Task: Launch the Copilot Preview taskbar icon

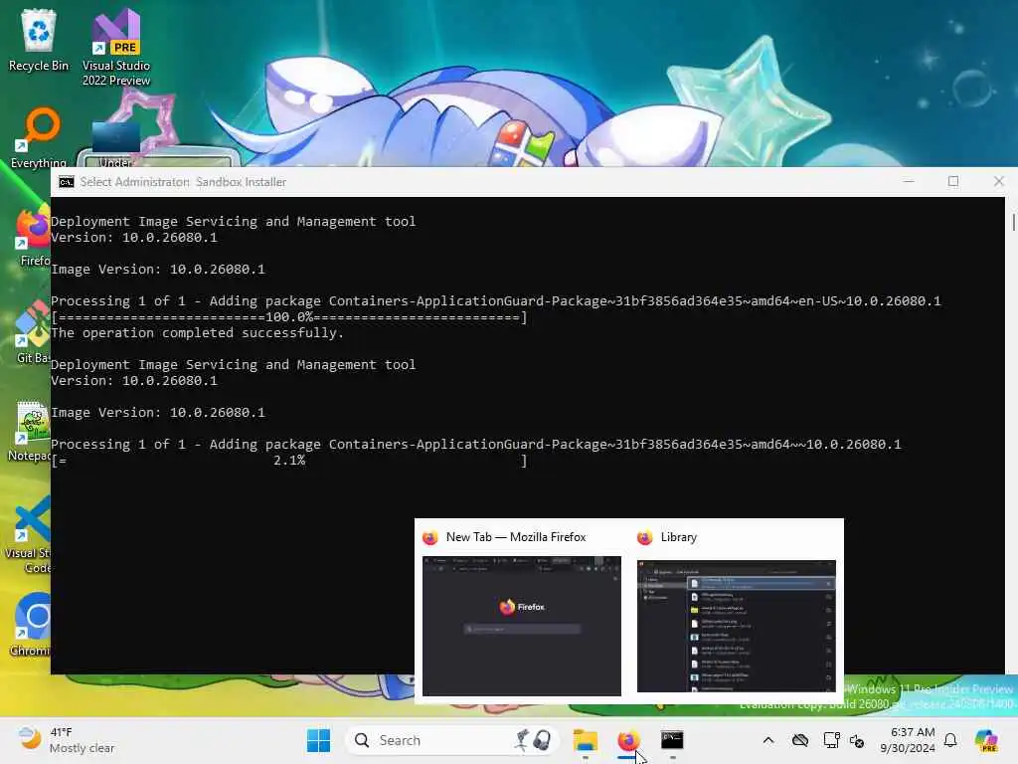Action: [x=986, y=740]
